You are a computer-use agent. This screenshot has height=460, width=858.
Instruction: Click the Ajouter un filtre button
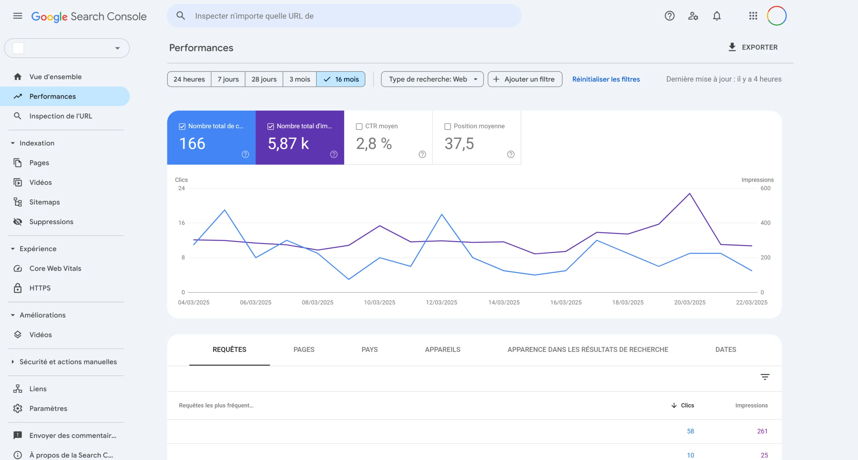click(525, 79)
